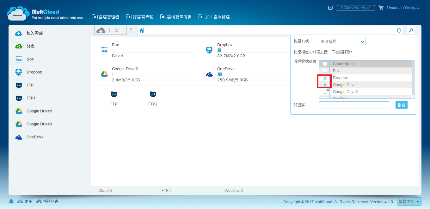Click the notification bell icon
Viewport: 430px width, 209px height.
[11, 201]
